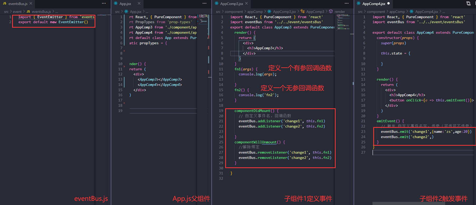Screen dimensions: 476x205
Task: Click emit 'change1' line in AppComp4.jsx
Action: [426, 131]
